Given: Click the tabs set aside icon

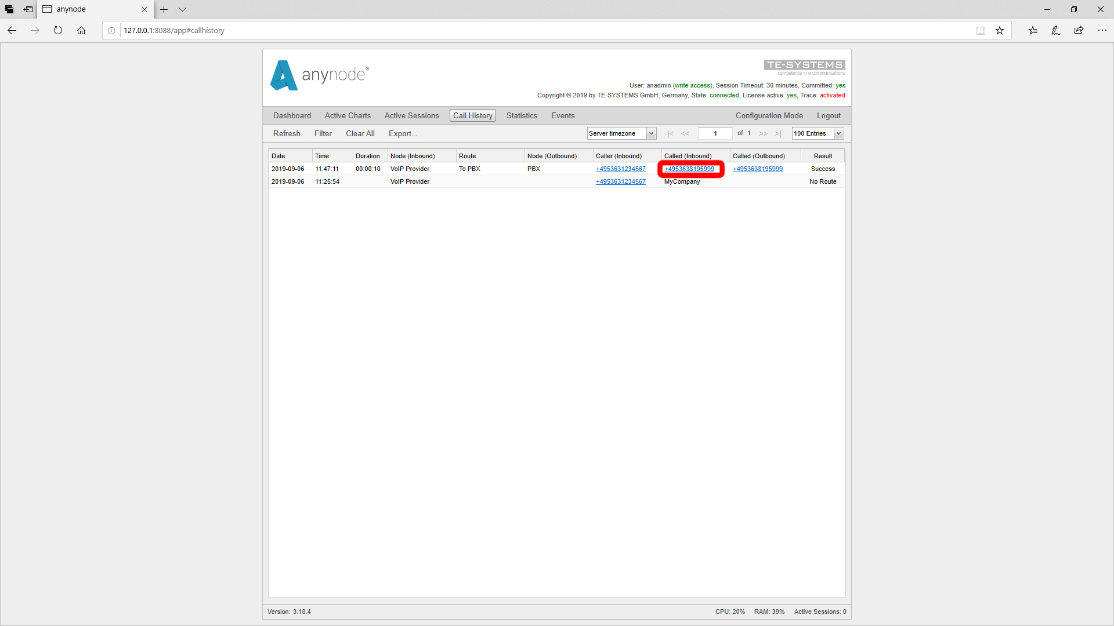Looking at the screenshot, I should 9,9.
